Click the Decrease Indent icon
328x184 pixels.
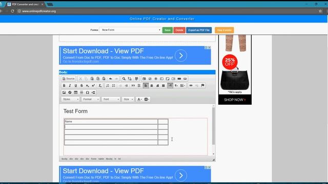pos(120,85)
